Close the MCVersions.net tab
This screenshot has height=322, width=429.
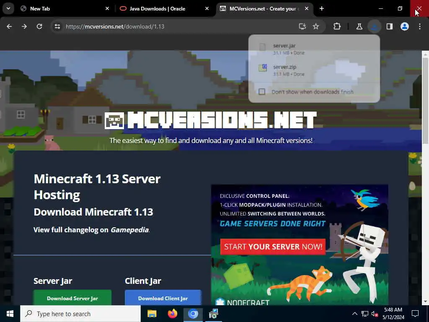pos(306,8)
